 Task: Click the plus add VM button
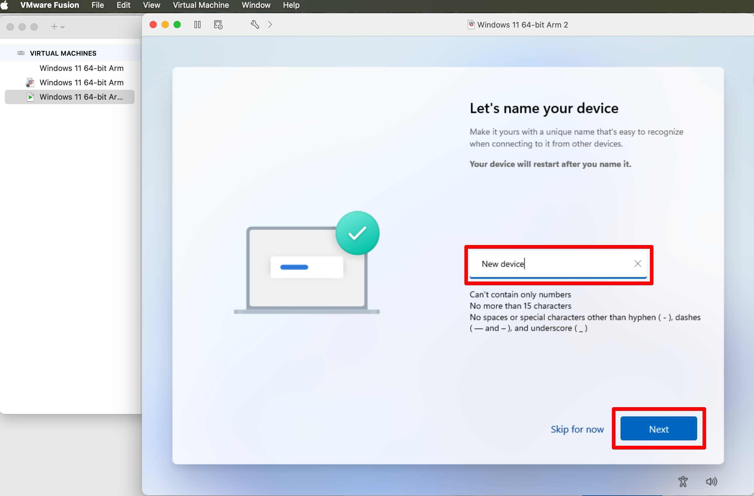(54, 27)
